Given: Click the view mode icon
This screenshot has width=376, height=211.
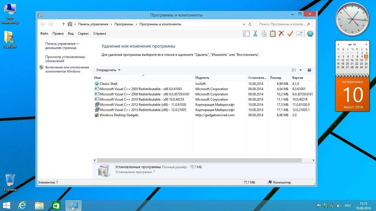Looking at the screenshot, I should (294, 70).
